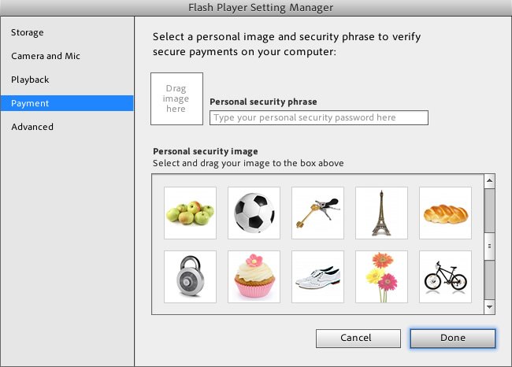Click the image list scroll up arrow

[489, 180]
